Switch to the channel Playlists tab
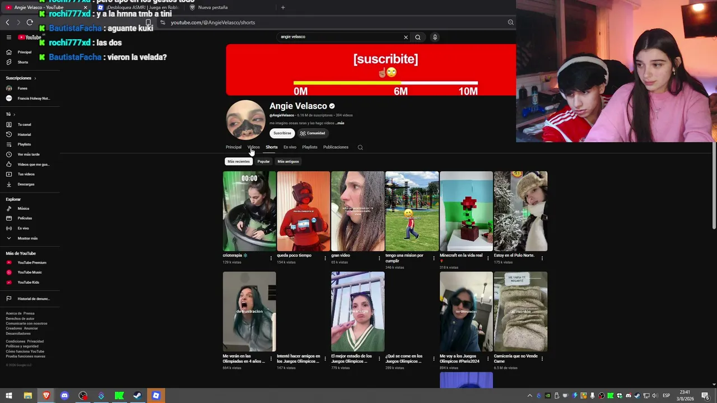Screen dimensions: 717x403 click(310, 147)
